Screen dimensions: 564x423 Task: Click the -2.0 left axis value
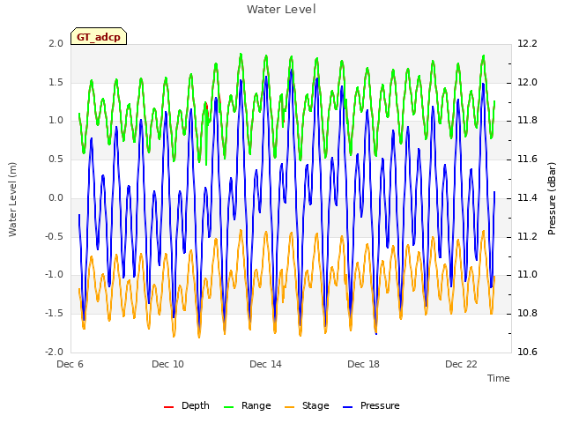click(54, 352)
